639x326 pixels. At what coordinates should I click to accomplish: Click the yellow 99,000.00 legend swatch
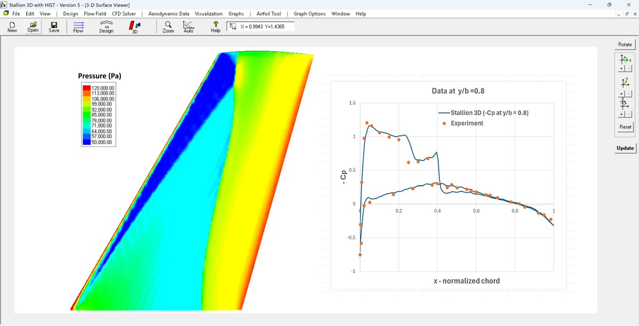click(x=87, y=104)
